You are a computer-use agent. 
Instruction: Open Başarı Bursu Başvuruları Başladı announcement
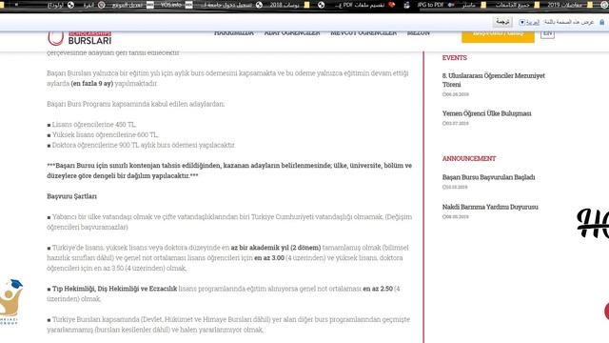point(488,177)
